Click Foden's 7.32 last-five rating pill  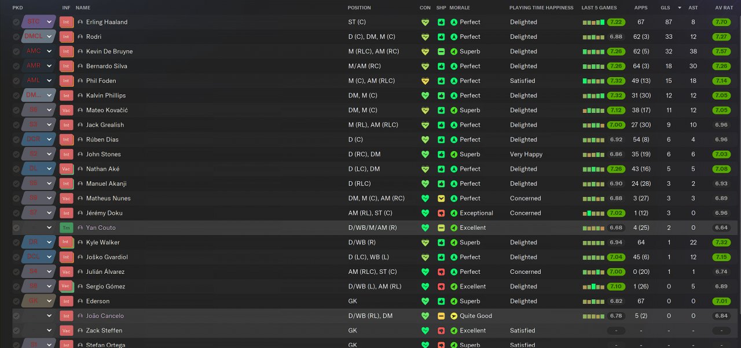[x=616, y=81]
